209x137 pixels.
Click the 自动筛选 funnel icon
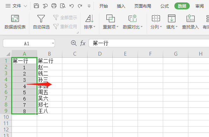41,18
